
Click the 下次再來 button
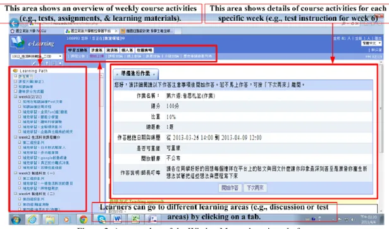[255, 188]
